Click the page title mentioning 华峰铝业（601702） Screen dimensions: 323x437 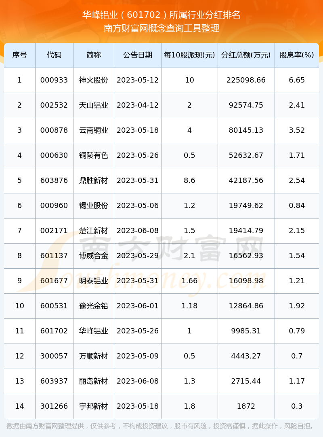point(161,15)
